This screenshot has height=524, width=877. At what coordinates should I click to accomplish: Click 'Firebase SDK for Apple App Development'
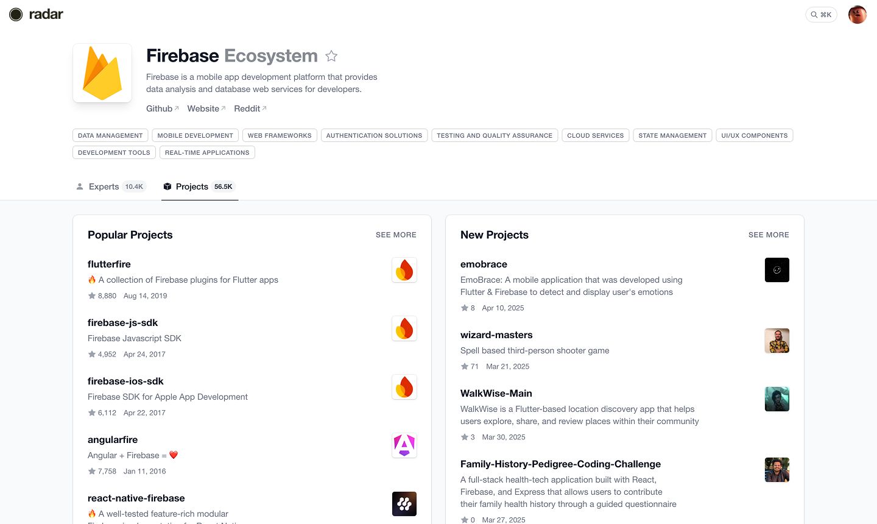(x=167, y=397)
